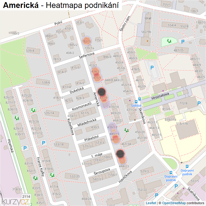Click the heatmap spot at 441/17
Screen dimensions: 206x206
tap(115, 139)
